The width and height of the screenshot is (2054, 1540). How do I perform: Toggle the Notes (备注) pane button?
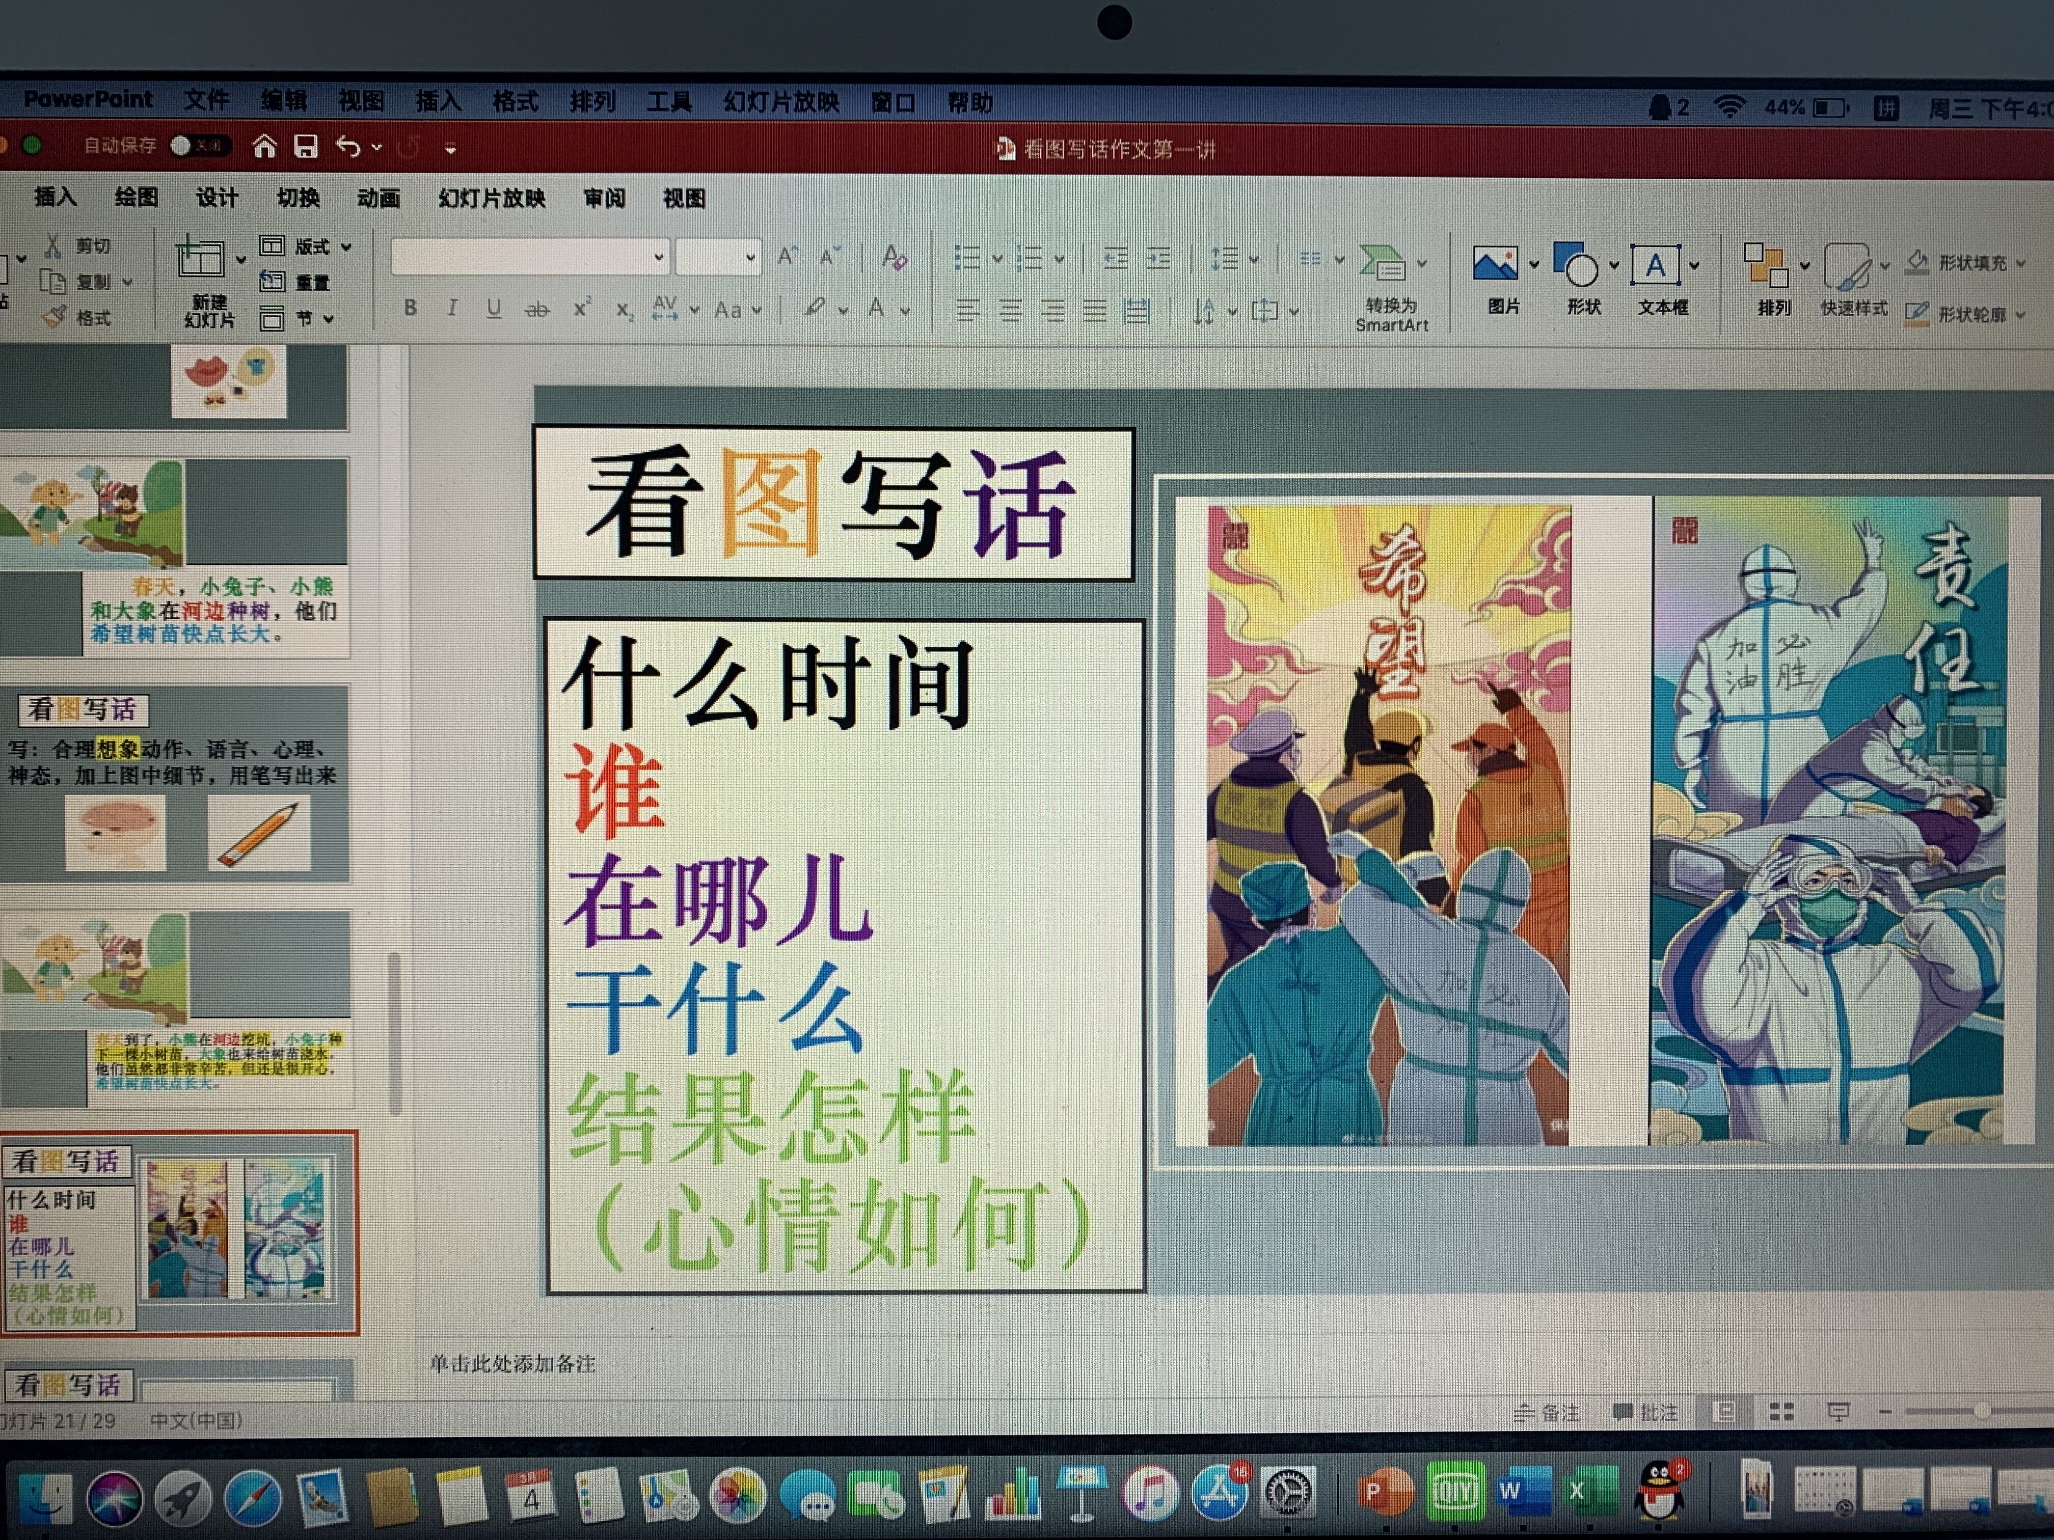pos(1545,1412)
